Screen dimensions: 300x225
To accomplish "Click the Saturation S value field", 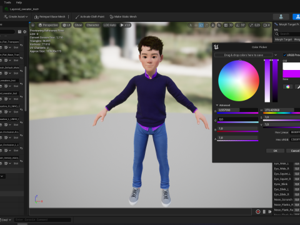I will (x=282, y=117).
